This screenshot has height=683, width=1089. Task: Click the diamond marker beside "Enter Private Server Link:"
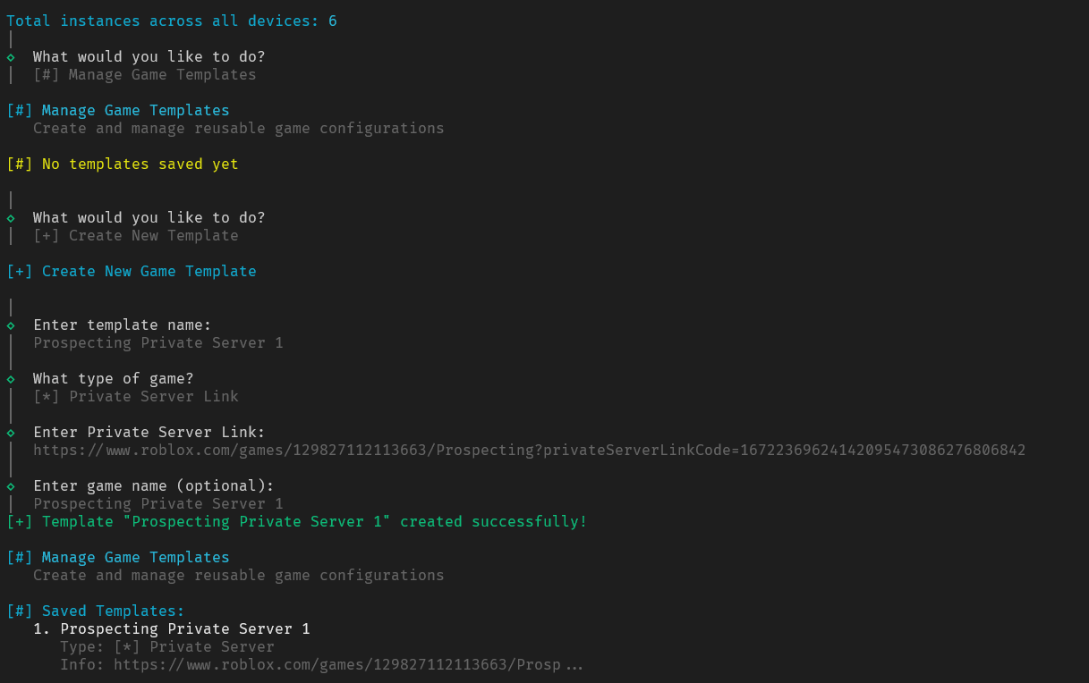coord(11,433)
